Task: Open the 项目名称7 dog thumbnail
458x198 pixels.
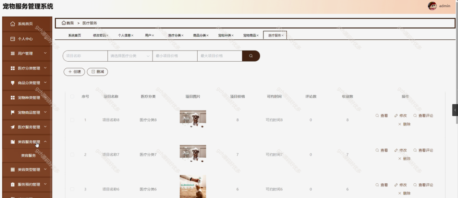Action: 193,154
